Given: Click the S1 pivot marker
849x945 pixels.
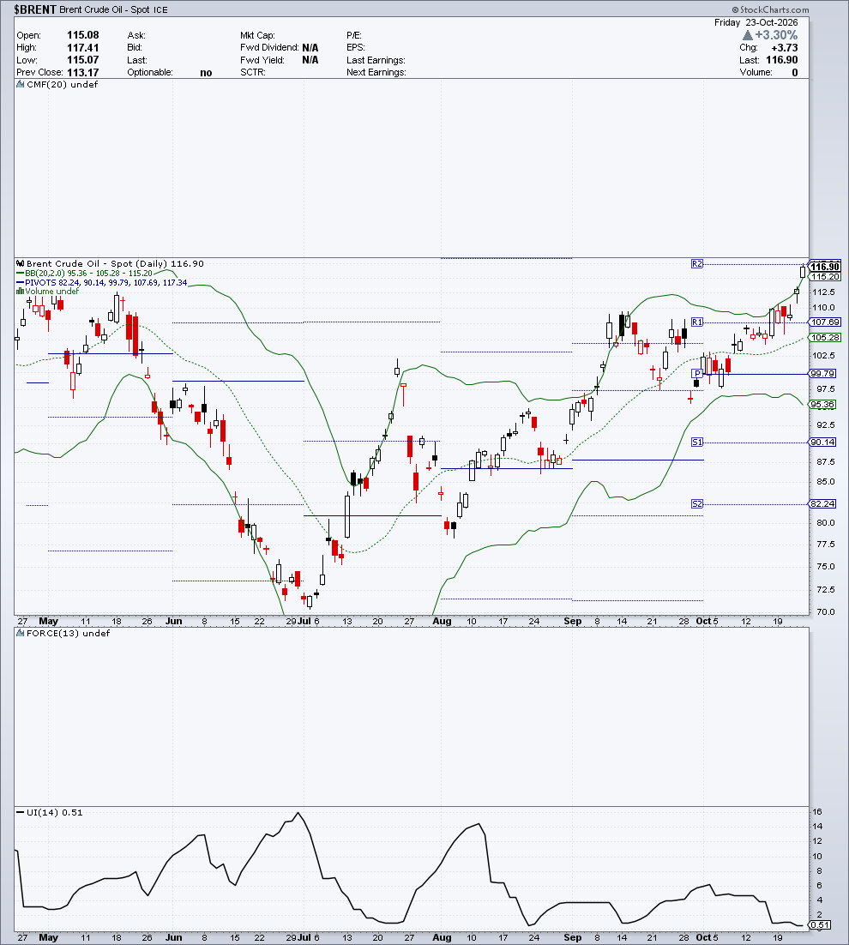Looking at the screenshot, I should [x=697, y=442].
